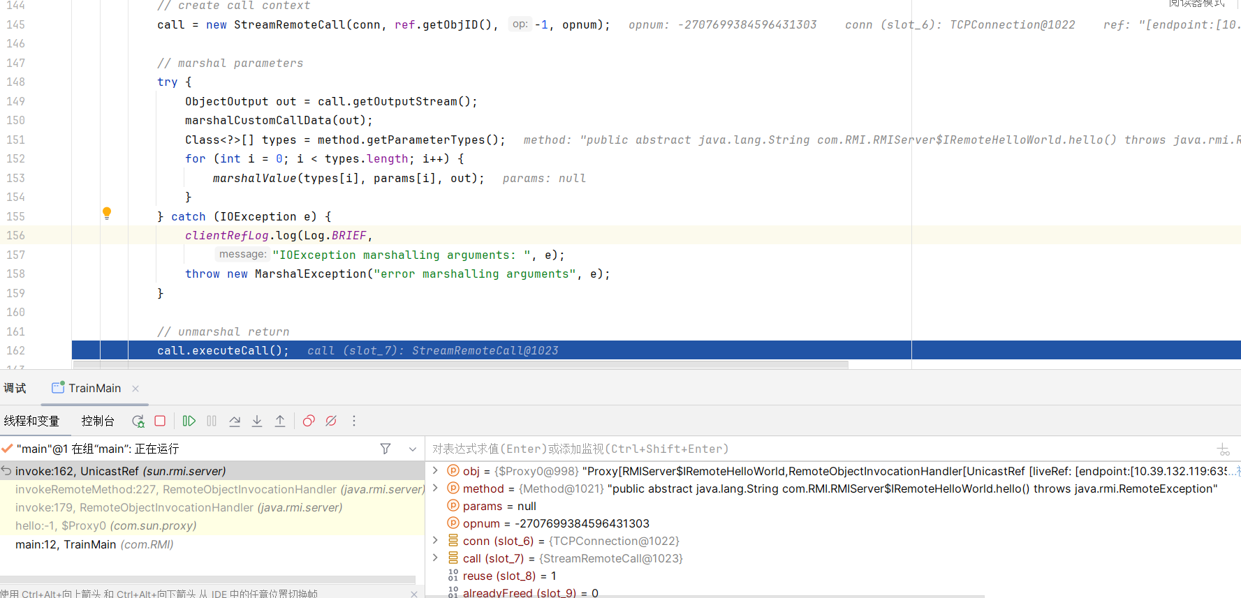The width and height of the screenshot is (1241, 598).
Task: Click marshalValue call on line 153
Action: tap(254, 178)
